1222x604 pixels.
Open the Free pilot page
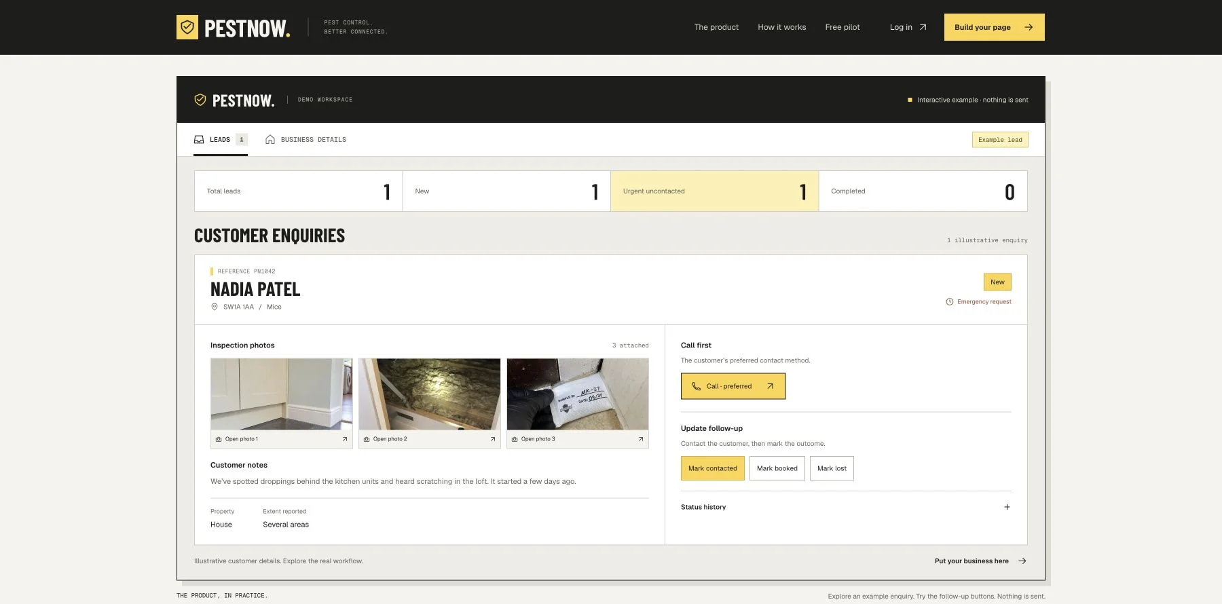point(843,27)
